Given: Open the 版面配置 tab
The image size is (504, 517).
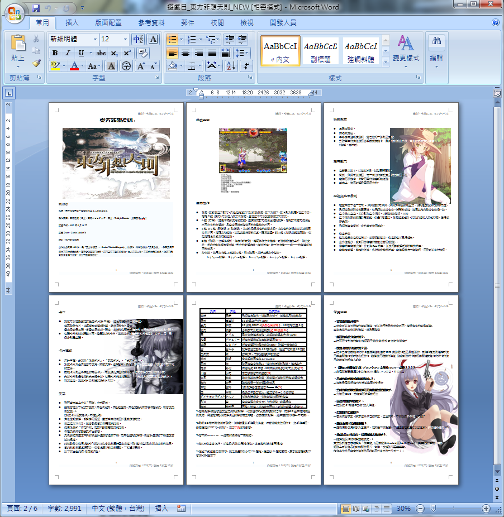Looking at the screenshot, I should (x=108, y=23).
